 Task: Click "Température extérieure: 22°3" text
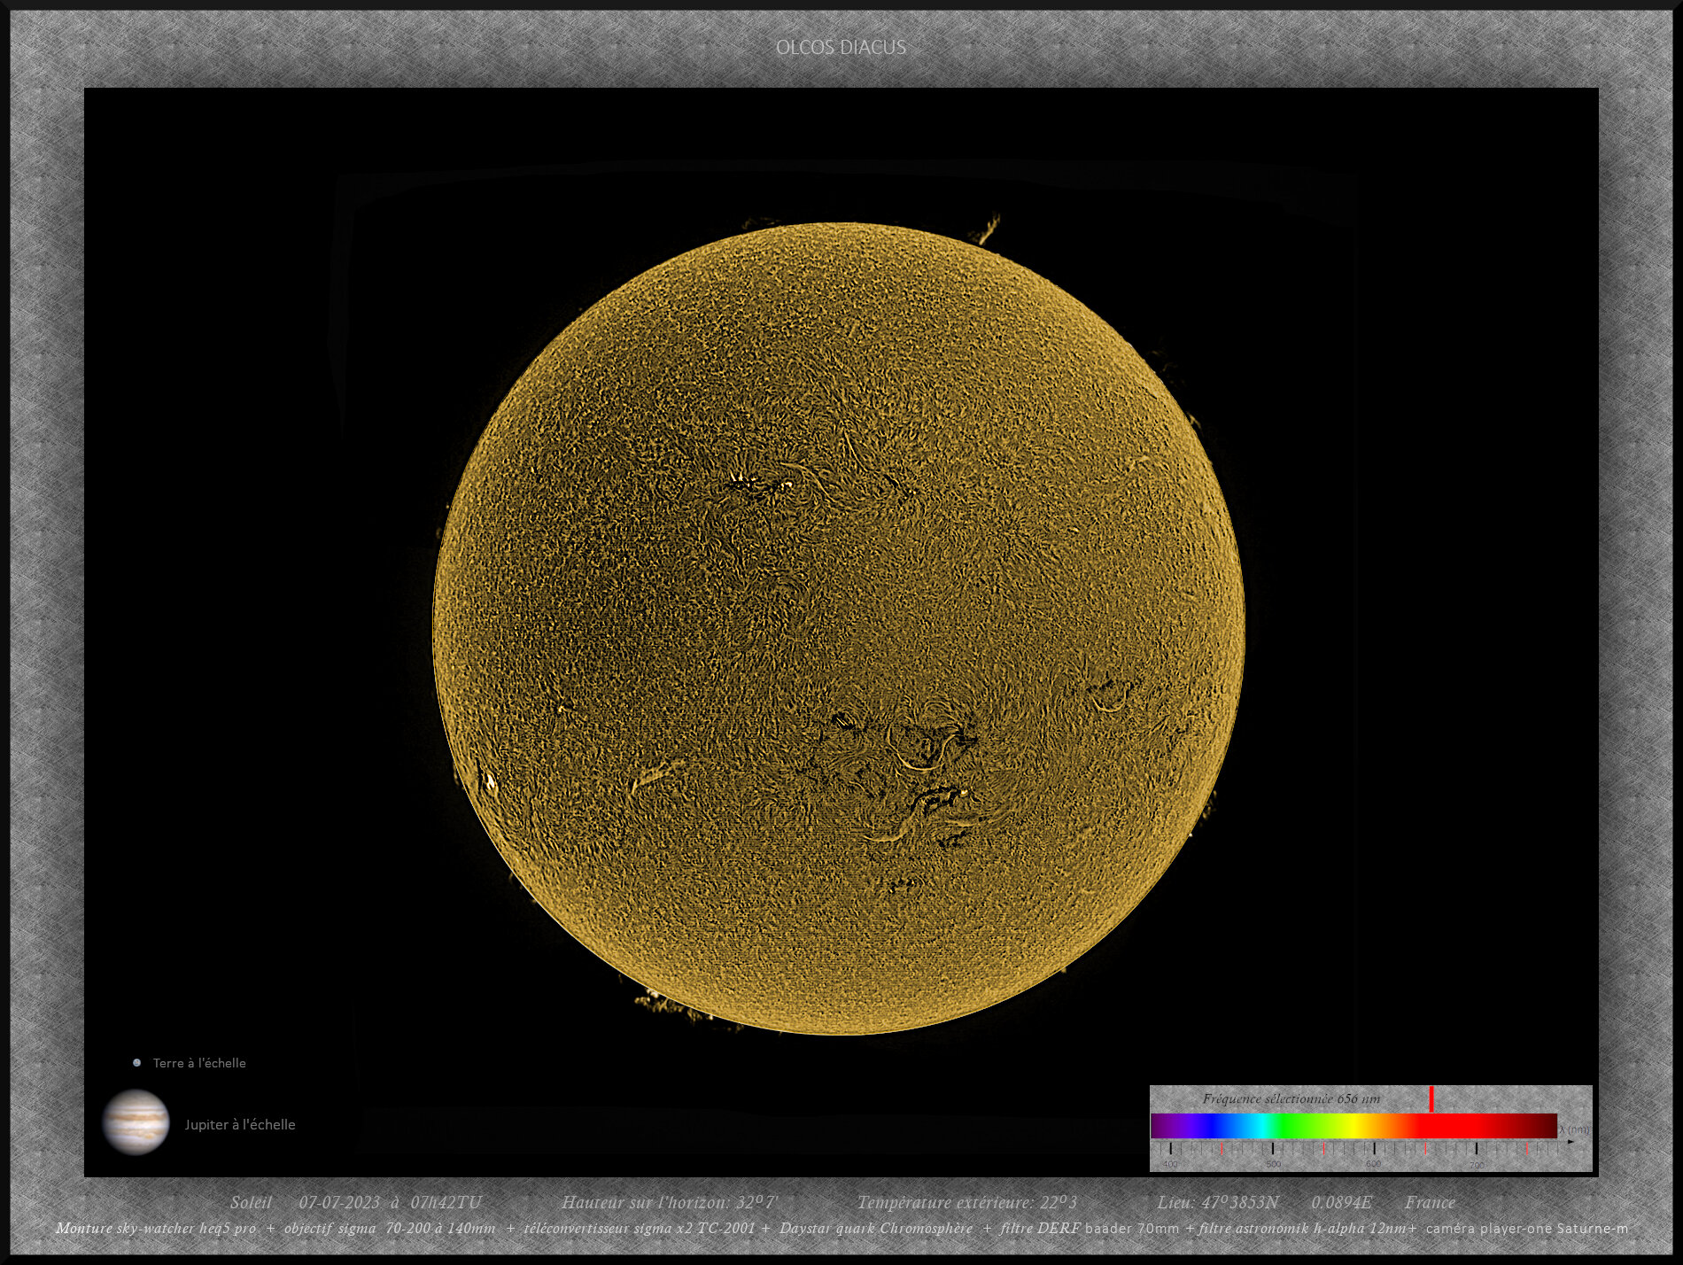tap(966, 1202)
